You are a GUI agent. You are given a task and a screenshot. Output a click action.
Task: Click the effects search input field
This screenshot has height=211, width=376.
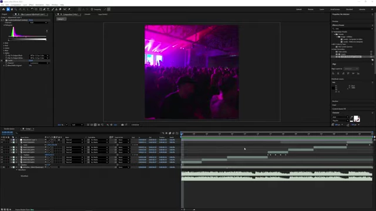(x=353, y=29)
